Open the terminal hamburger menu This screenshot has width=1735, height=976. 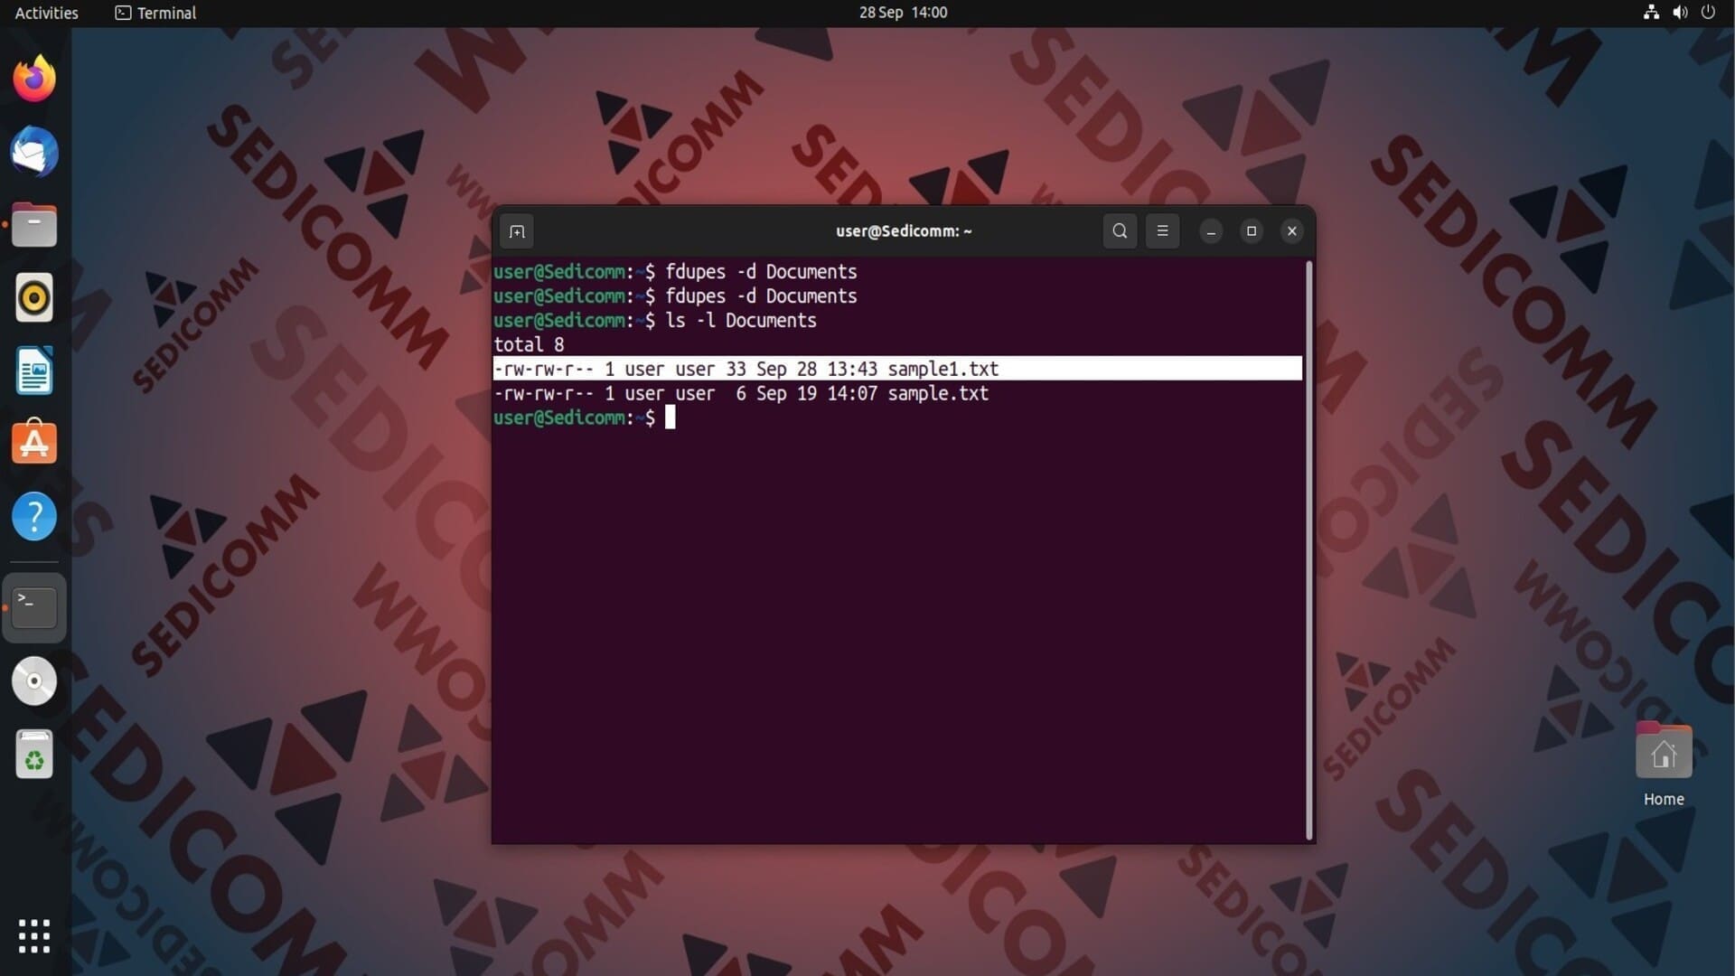click(1162, 231)
